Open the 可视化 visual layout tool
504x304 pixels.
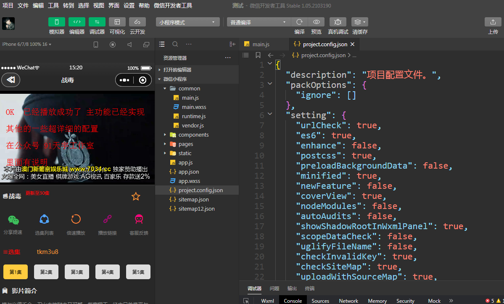tap(117, 22)
